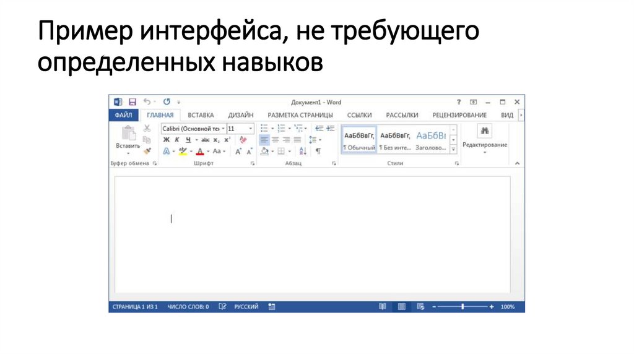Click the proofing icon in the status bar
The image size is (634, 355).
coord(223,307)
